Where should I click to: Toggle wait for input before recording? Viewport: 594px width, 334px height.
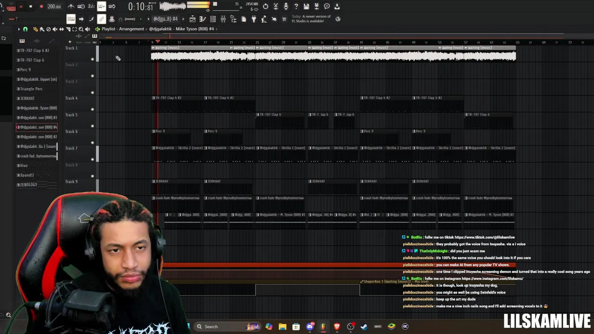point(81,6)
